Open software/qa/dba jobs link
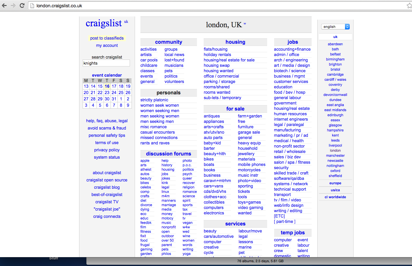The height and width of the screenshot is (266, 412). [x=289, y=178]
